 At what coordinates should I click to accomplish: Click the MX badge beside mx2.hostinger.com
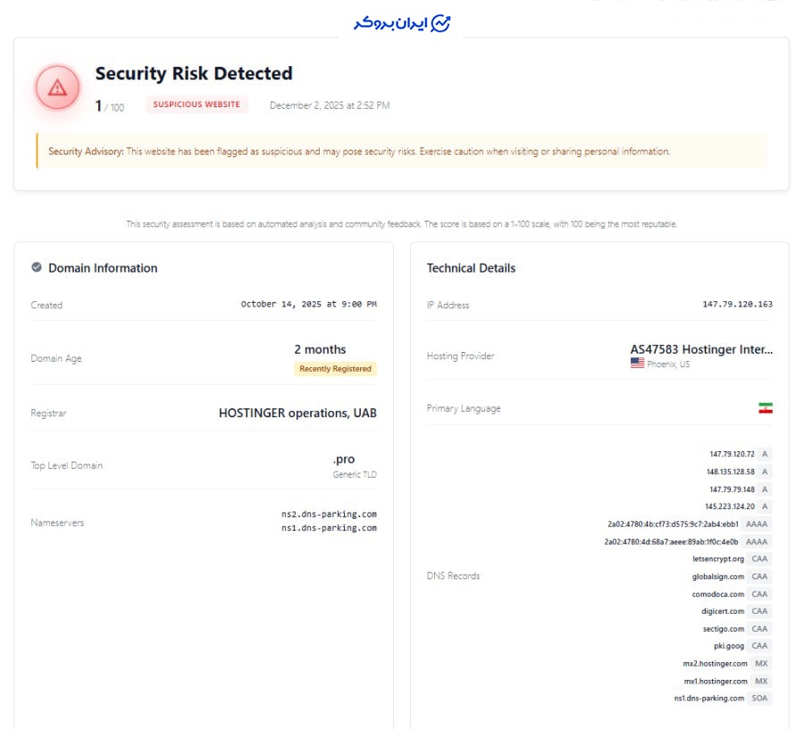click(761, 664)
